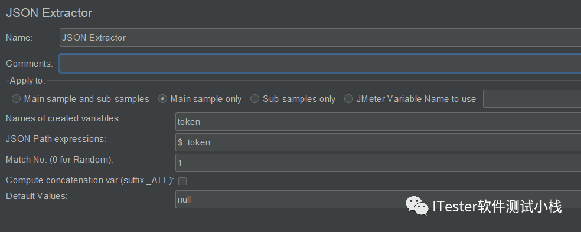Screen dimensions: 581x232
Task: Click the Default Values field showing null
Action: tap(378, 200)
